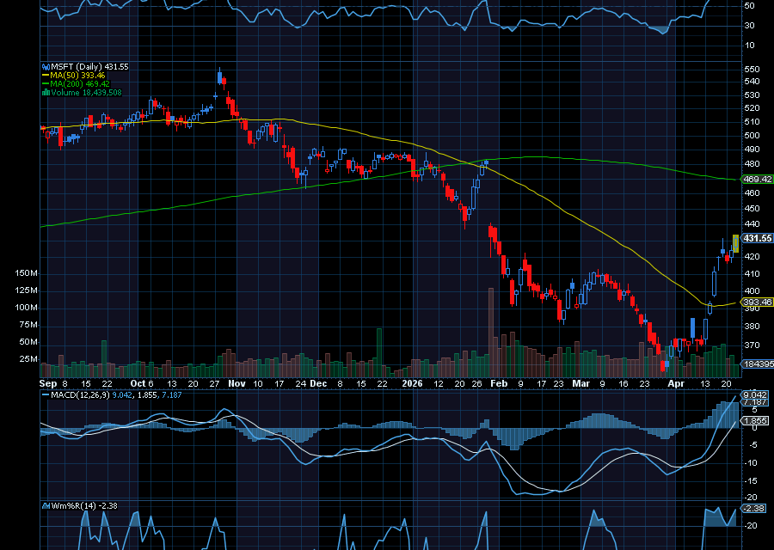Click the bar-chart icon beside Volume legend
This screenshot has height=550, width=774.
[46, 92]
